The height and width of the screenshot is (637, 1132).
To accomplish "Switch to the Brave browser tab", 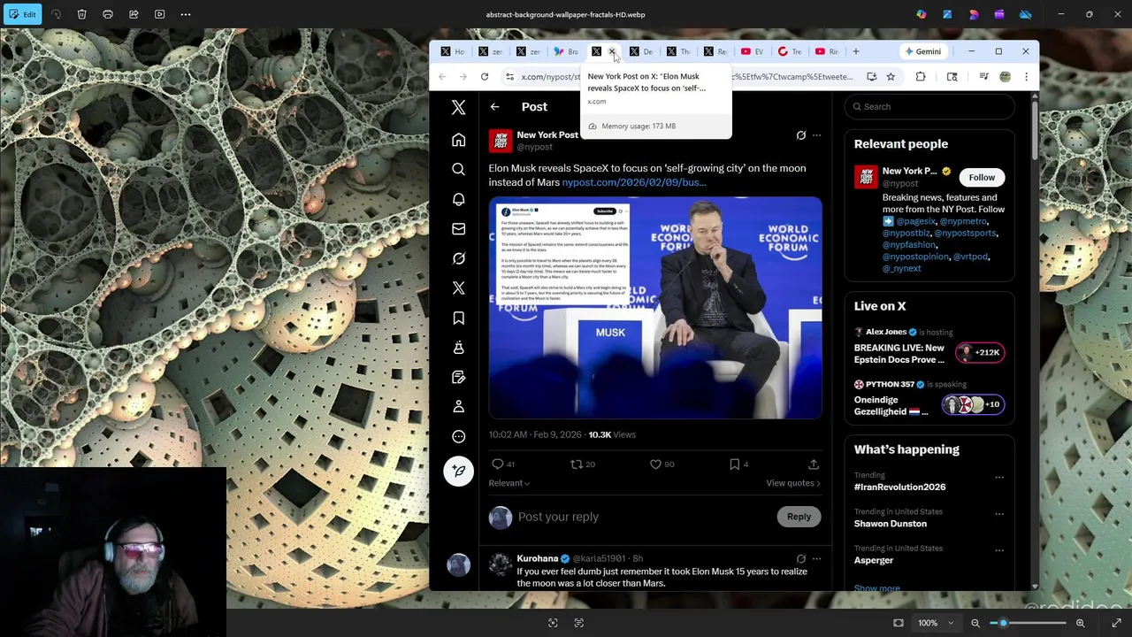I will click(x=565, y=51).
